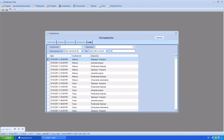Viewport: 224px width, 140px height.
Task: Select the Logi tab
Action: coord(90,42)
